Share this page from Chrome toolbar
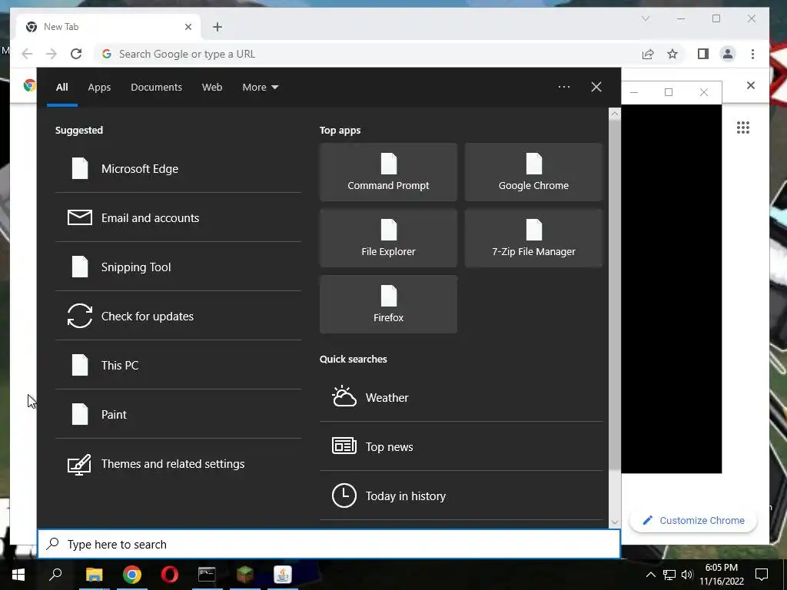 (x=648, y=54)
